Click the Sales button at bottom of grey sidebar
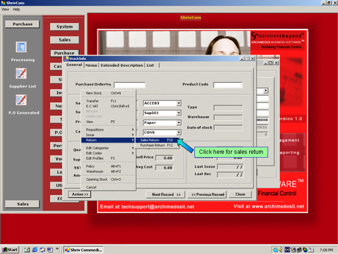338x254 pixels. (22, 204)
